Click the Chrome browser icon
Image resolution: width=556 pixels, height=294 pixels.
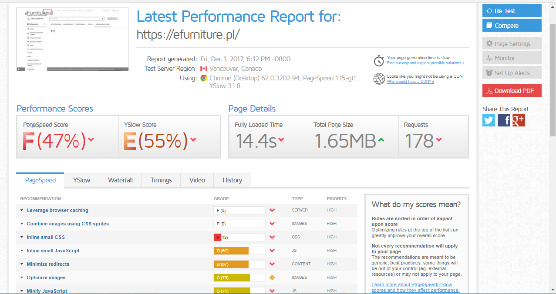[x=204, y=78]
